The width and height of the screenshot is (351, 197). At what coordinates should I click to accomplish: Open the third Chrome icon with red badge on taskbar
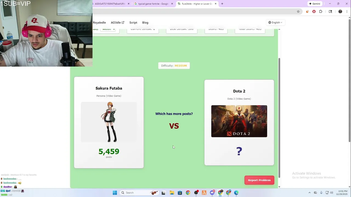[228, 193]
